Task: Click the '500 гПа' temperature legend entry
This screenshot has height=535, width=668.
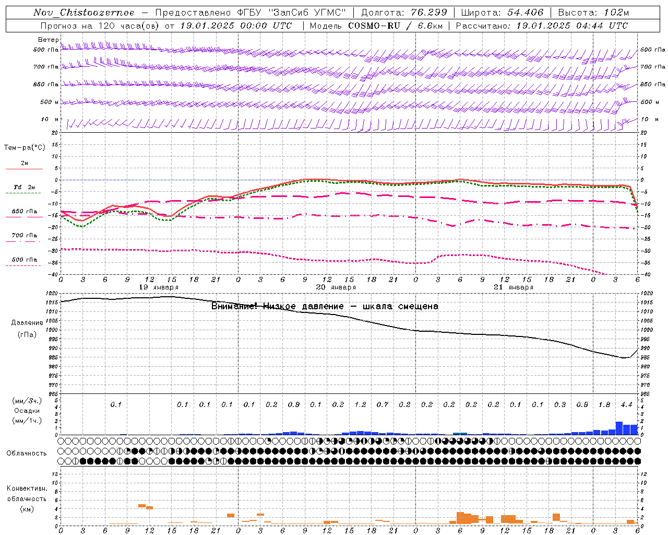Action: pos(25,260)
